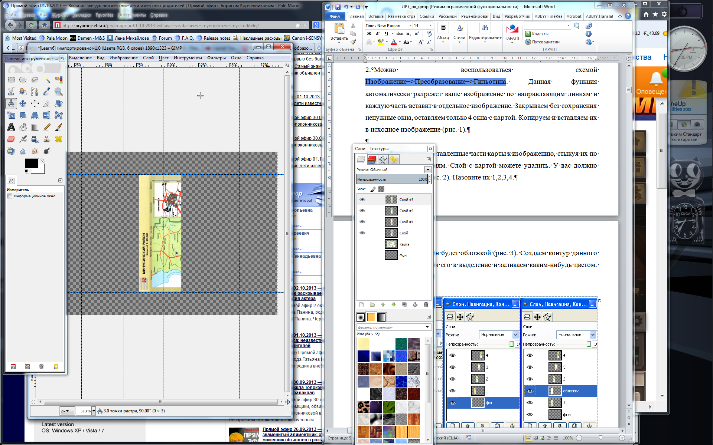Show the Карта layer visibility box
This screenshot has width=713, height=445.
tap(362, 244)
